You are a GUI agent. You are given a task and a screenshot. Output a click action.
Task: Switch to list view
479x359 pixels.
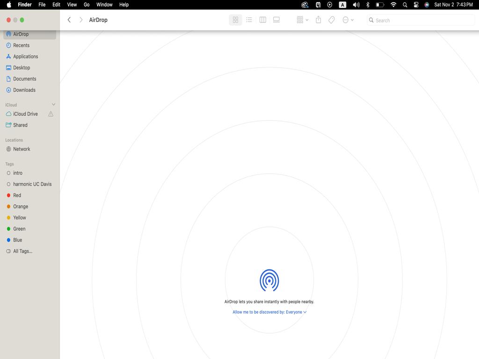pos(249,20)
